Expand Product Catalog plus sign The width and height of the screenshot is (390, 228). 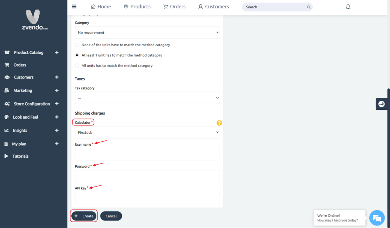click(57, 52)
